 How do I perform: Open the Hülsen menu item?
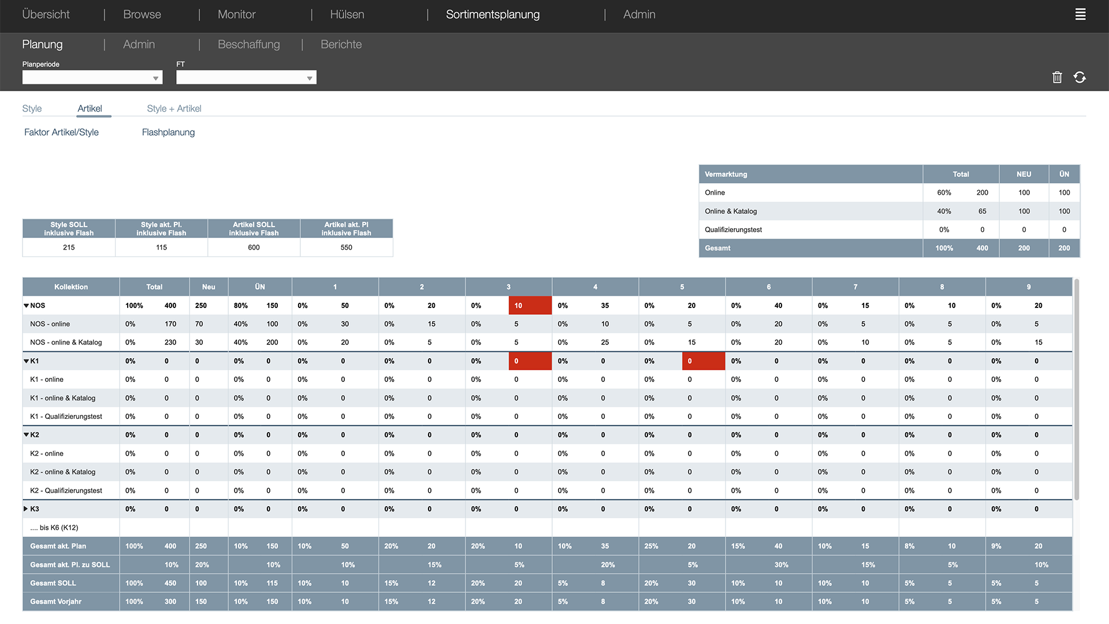tap(347, 14)
